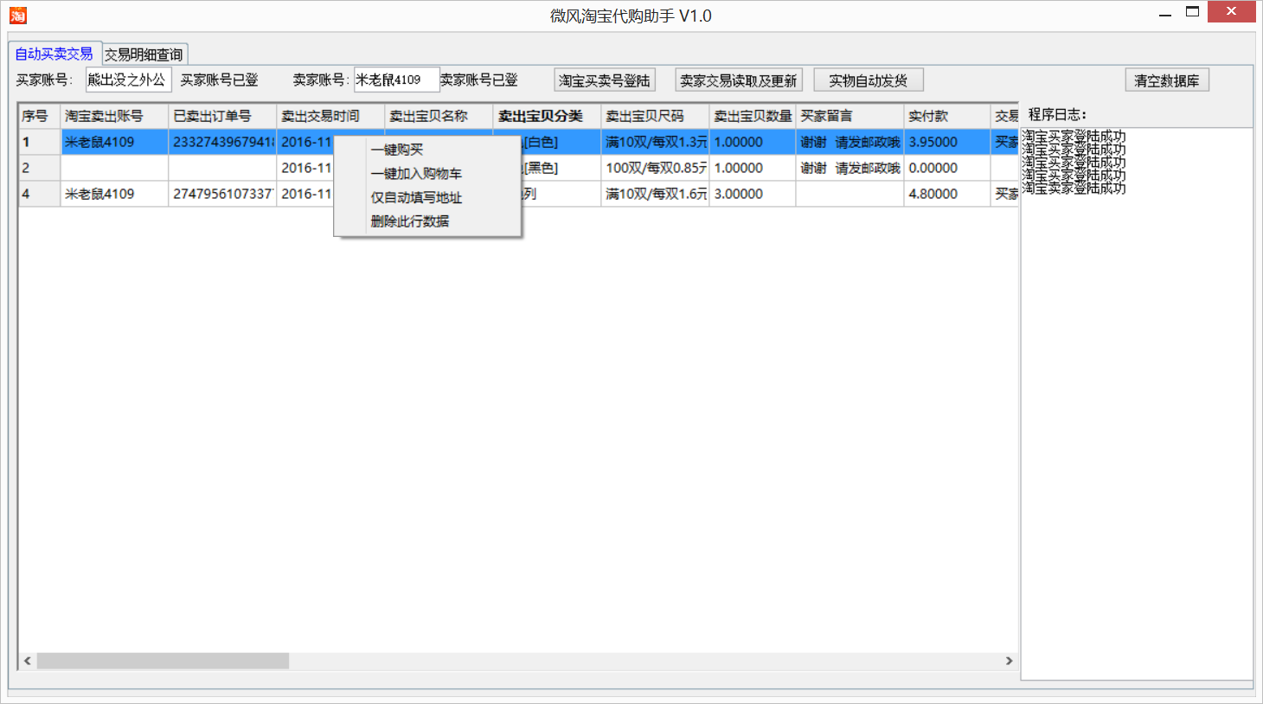This screenshot has width=1263, height=704.
Task: Switch to the 交易明细查询 tab
Action: pos(145,53)
